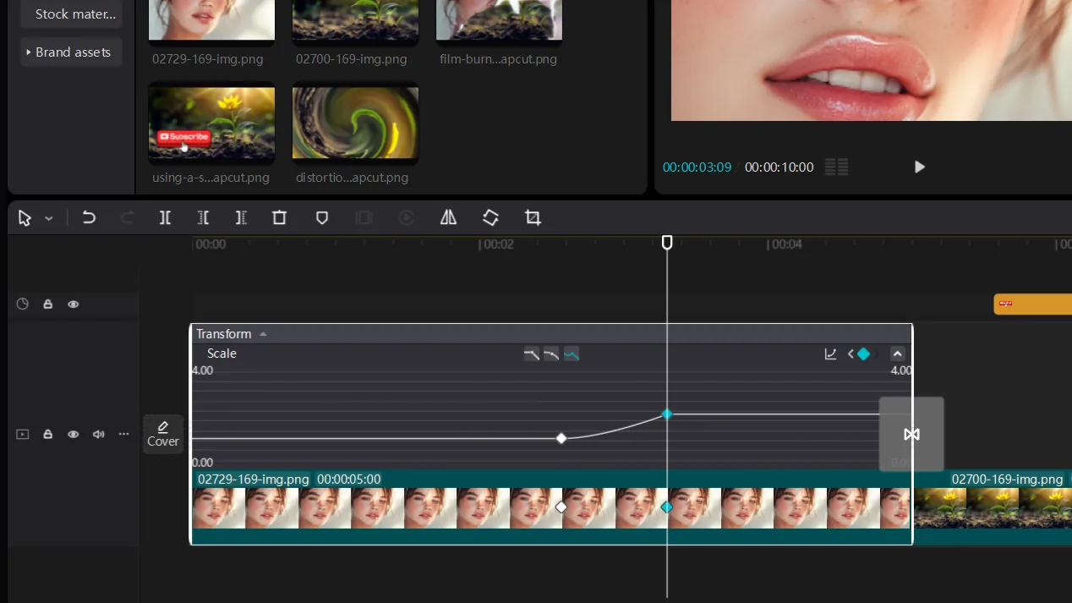The height and width of the screenshot is (603, 1072).
Task: Mute the main video track audio
Action: pos(99,434)
